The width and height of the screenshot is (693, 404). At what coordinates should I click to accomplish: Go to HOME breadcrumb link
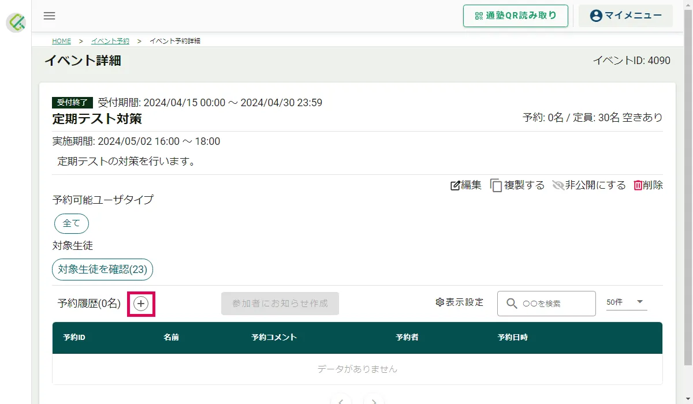coord(61,41)
